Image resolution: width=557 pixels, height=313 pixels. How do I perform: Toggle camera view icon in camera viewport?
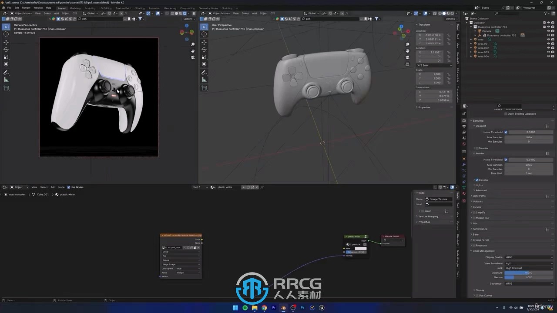(x=193, y=57)
